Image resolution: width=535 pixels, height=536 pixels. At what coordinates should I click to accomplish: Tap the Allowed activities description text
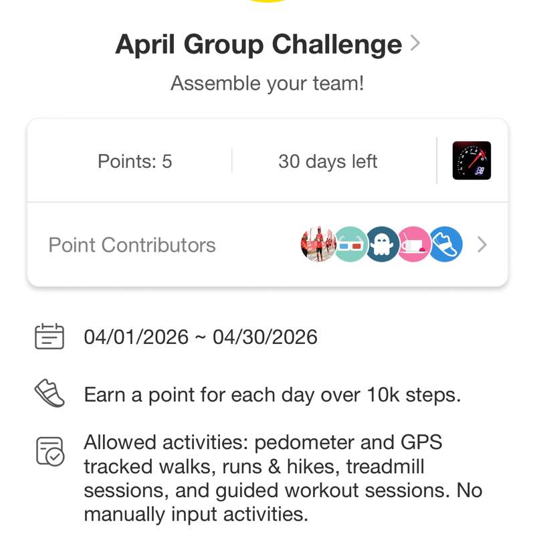click(282, 478)
